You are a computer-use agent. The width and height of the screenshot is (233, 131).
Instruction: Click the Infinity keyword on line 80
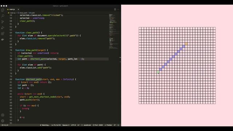(x=68, y=79)
